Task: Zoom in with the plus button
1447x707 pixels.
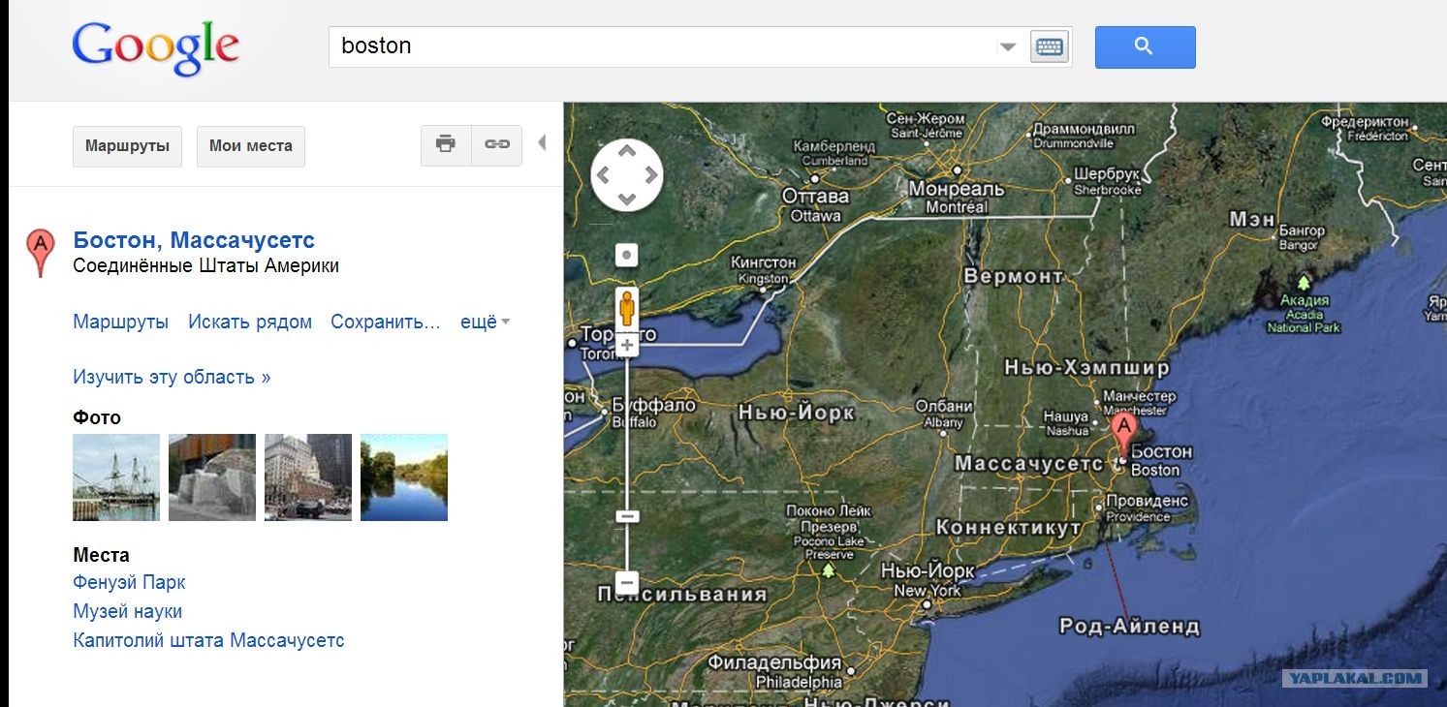Action: tap(627, 345)
